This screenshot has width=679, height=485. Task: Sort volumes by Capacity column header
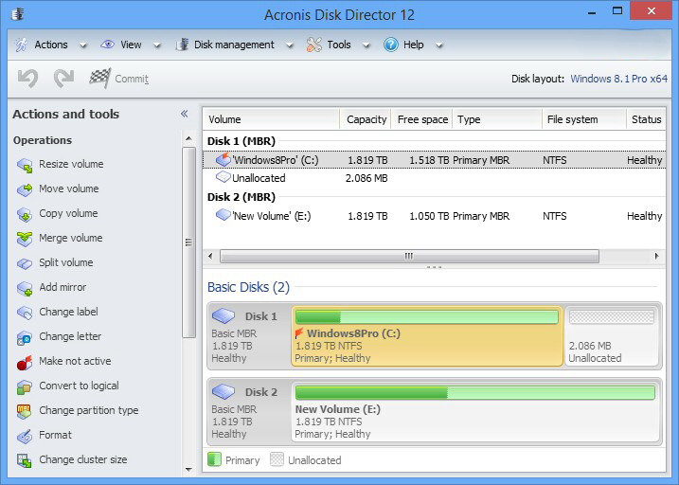pos(366,119)
